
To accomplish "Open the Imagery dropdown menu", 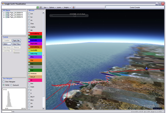I will pos(67,7).
